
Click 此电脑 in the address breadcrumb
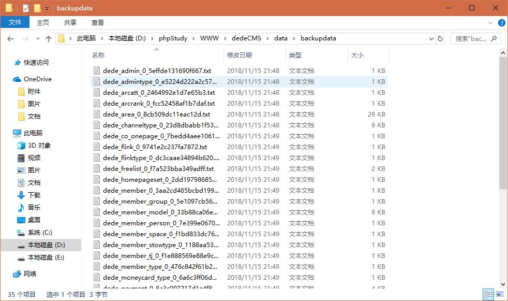[86, 38]
